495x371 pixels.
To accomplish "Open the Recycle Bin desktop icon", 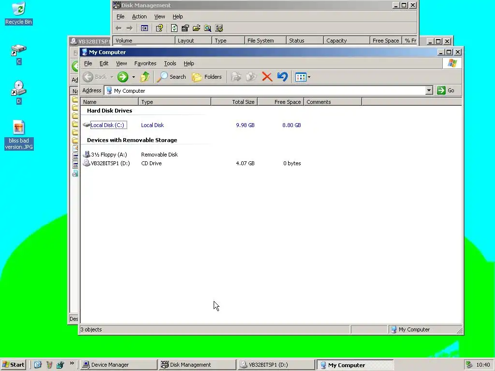I will tap(19, 13).
